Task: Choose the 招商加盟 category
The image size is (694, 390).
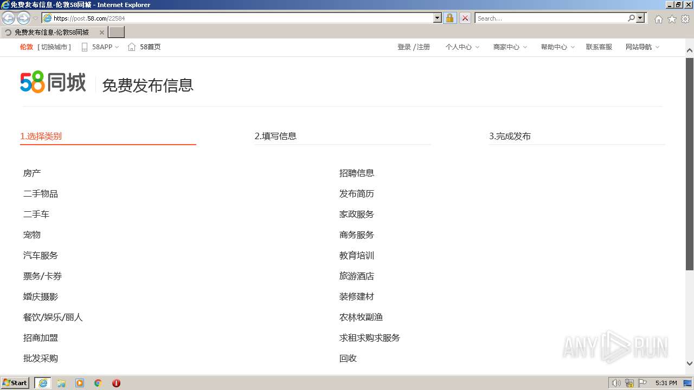Action: 41,338
